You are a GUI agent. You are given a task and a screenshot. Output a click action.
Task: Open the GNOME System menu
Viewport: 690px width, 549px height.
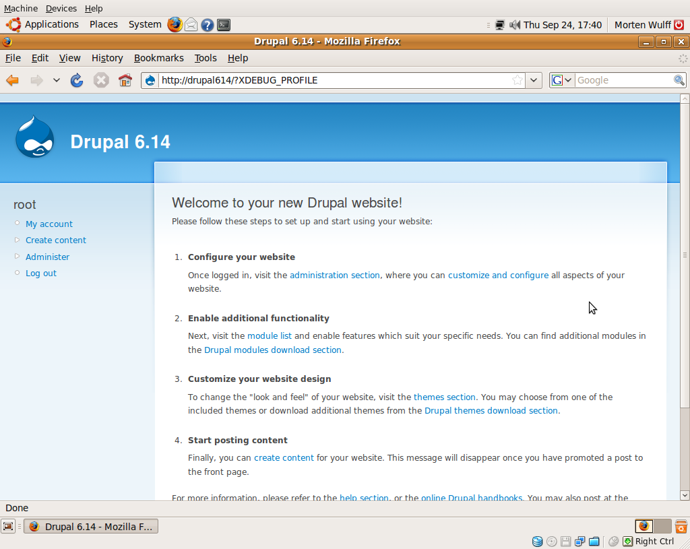pyautogui.click(x=145, y=25)
